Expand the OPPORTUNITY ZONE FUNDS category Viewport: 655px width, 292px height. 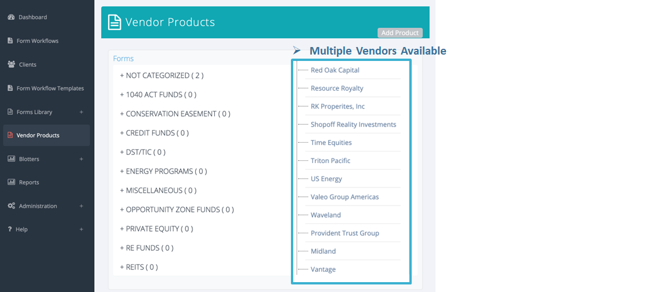point(177,210)
